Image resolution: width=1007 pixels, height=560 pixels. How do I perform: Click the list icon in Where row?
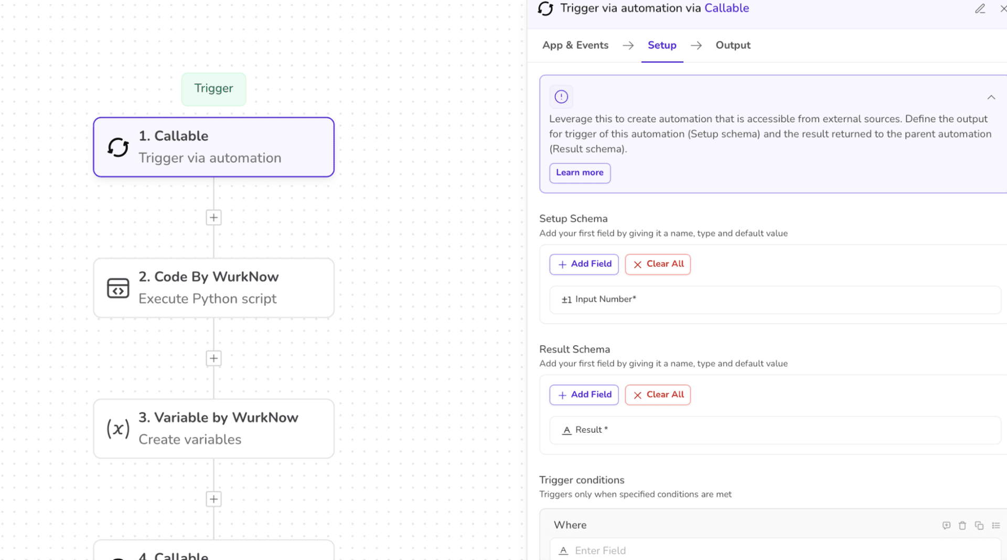996,525
